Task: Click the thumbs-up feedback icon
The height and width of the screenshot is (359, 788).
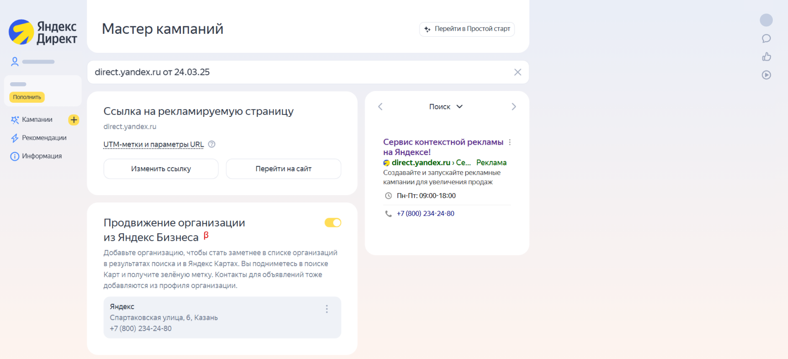Action: click(x=766, y=57)
